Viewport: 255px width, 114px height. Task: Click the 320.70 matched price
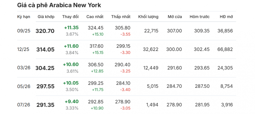click(45, 31)
